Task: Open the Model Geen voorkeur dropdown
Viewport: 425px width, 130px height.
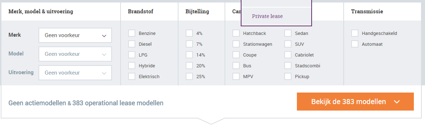Action: tap(75, 54)
